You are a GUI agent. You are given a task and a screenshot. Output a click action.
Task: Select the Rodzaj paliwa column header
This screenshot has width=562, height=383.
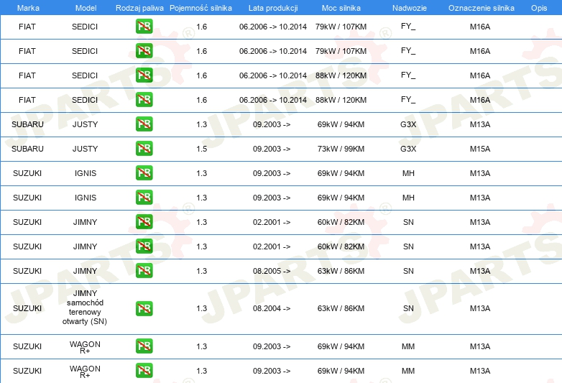pyautogui.click(x=139, y=8)
